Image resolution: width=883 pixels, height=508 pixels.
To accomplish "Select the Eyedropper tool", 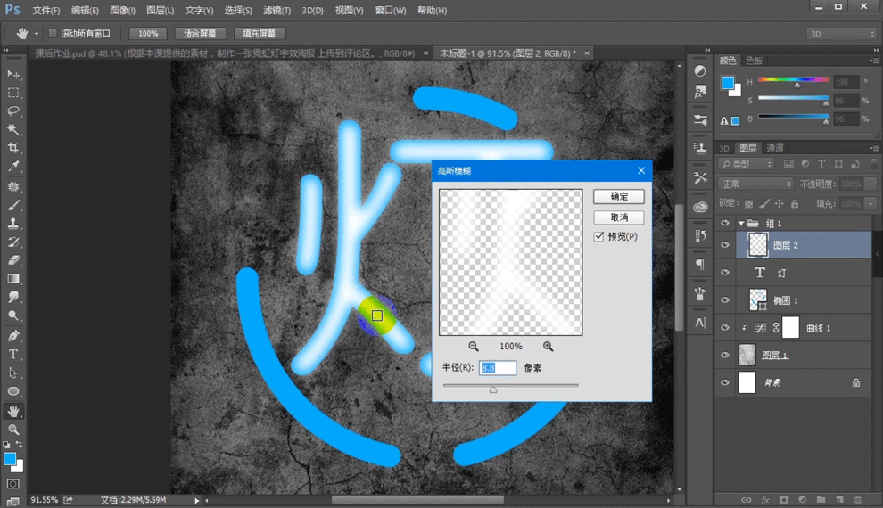I will [x=13, y=167].
